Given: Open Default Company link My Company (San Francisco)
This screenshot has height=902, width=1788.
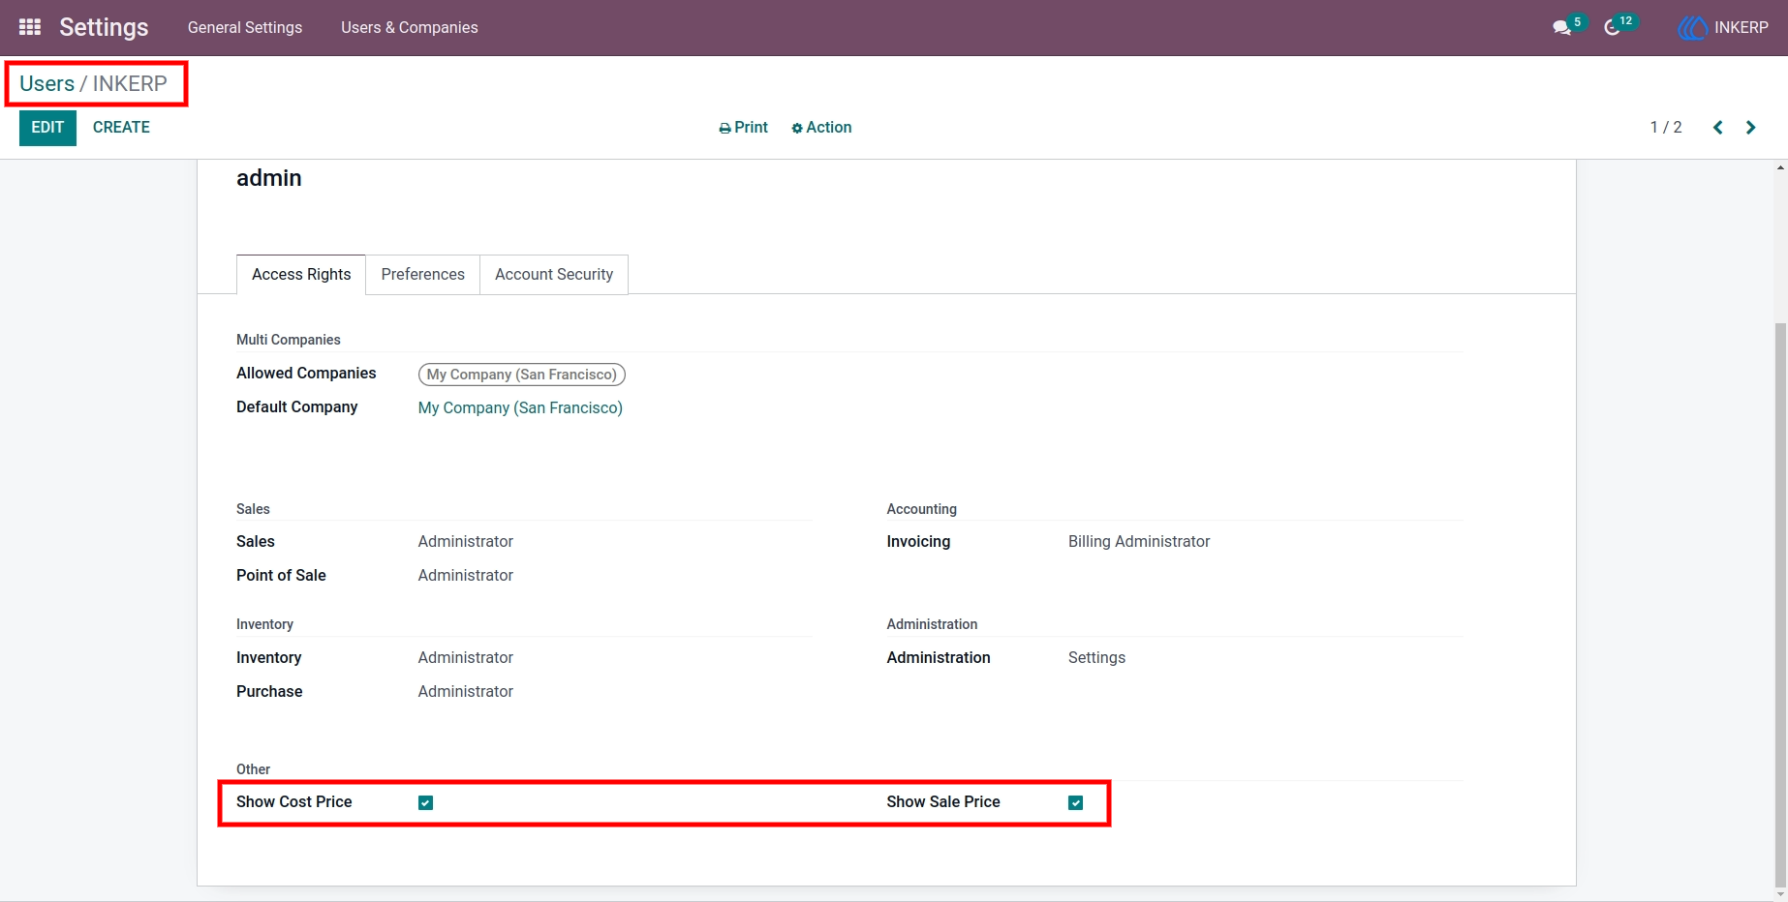Looking at the screenshot, I should 520,408.
